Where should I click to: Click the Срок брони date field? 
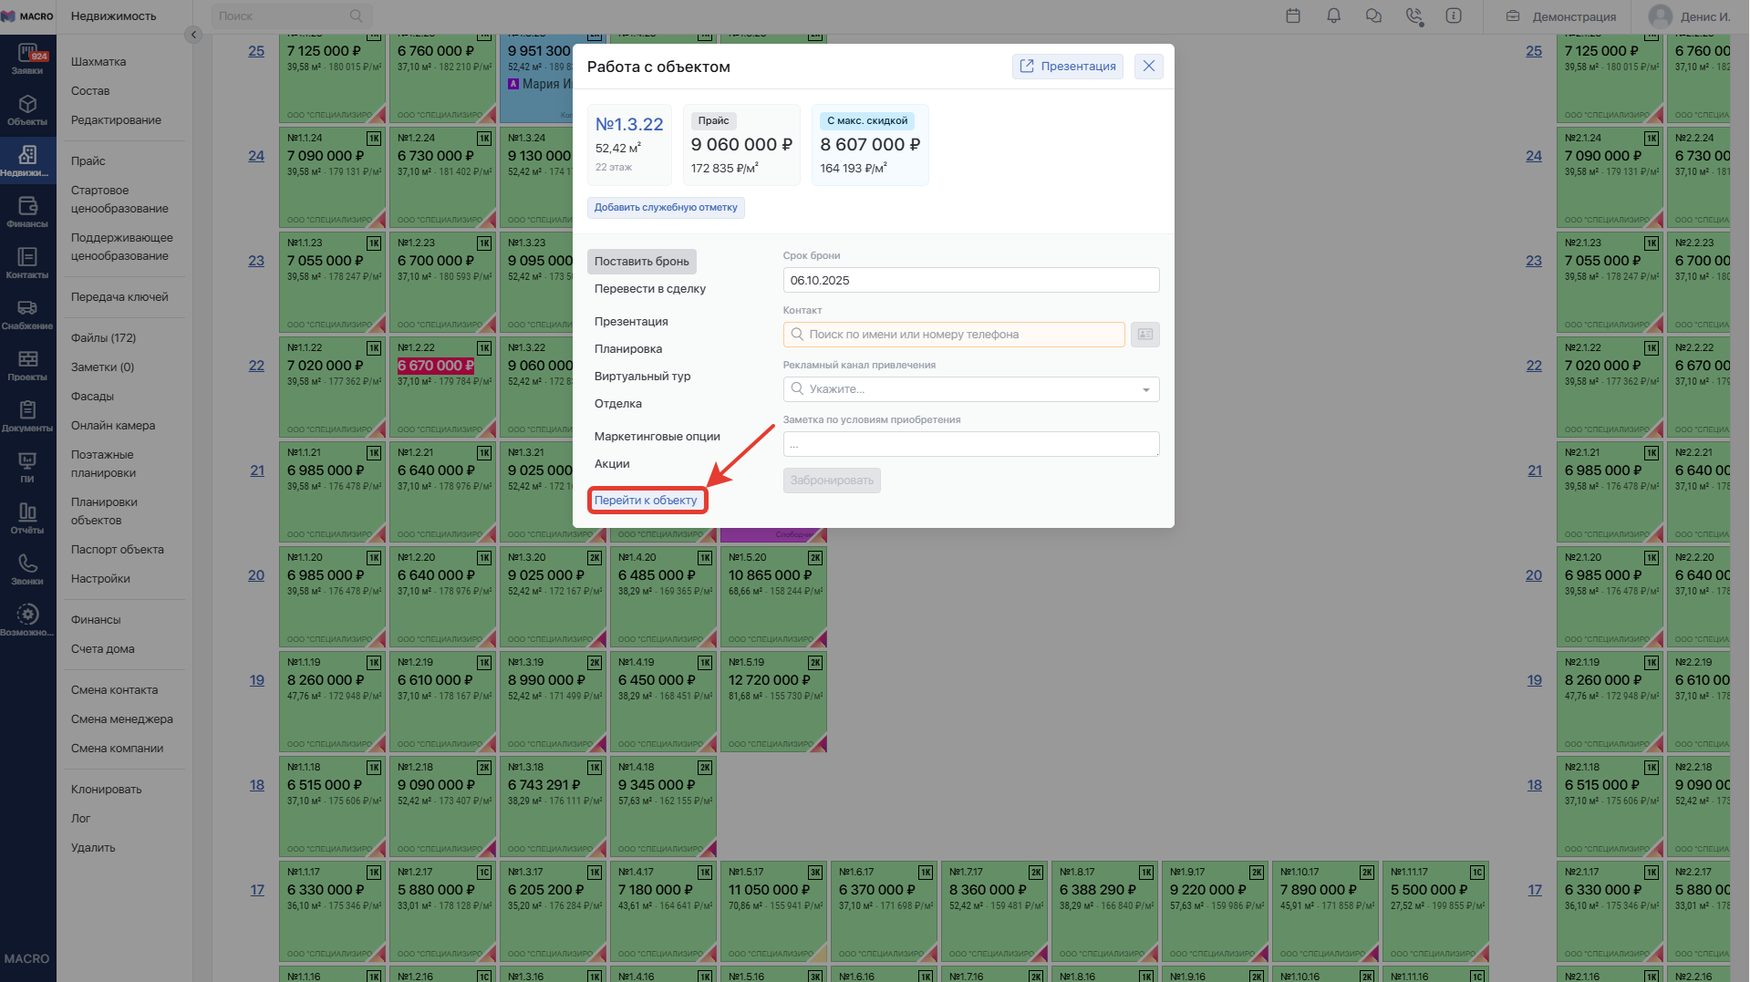(970, 280)
